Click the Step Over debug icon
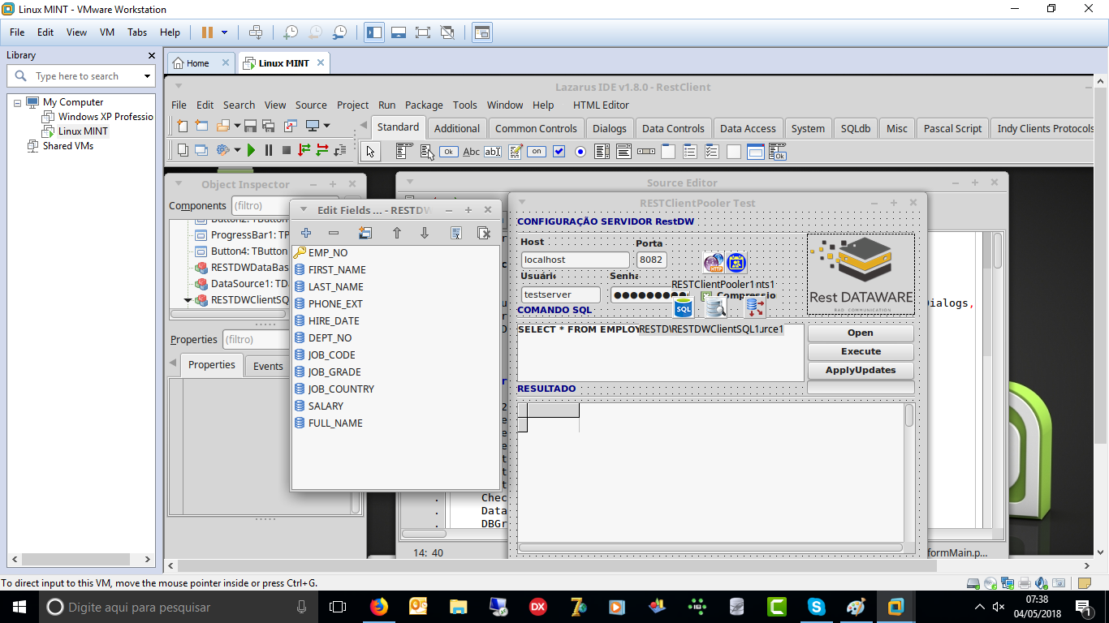Image resolution: width=1109 pixels, height=623 pixels. tap(322, 150)
